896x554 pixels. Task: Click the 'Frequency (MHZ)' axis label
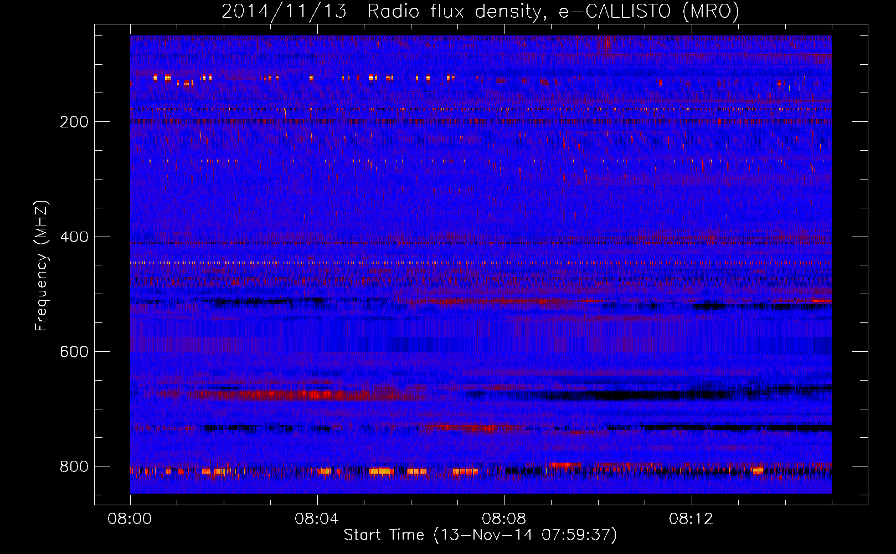(x=42, y=266)
